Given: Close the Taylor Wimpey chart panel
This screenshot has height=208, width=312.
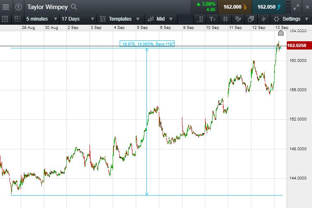Looking at the screenshot, I should (x=307, y=7).
